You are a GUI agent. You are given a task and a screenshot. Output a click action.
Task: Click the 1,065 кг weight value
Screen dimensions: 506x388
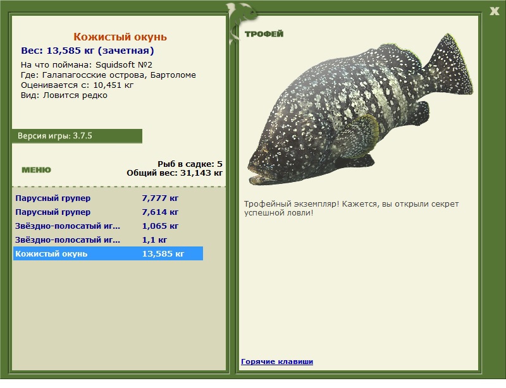160,226
